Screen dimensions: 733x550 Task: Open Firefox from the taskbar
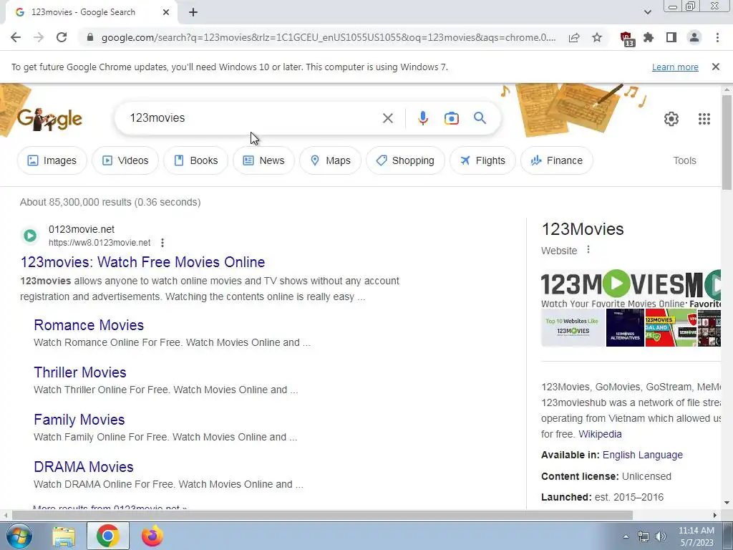tap(152, 536)
